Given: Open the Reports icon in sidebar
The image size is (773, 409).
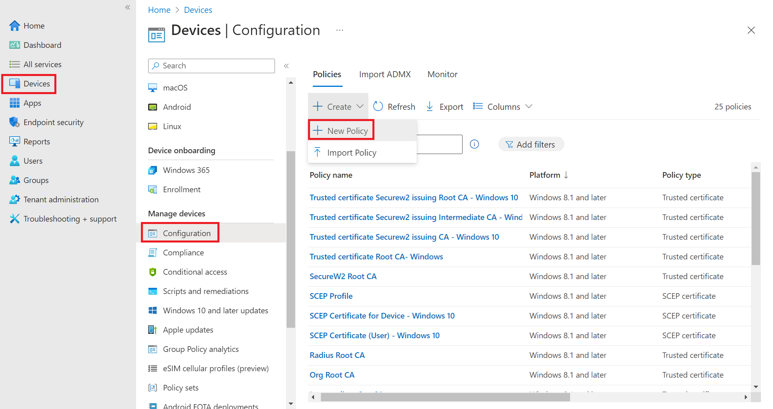Looking at the screenshot, I should coord(14,142).
